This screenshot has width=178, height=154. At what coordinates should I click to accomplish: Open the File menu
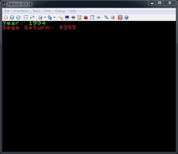(x=7, y=11)
